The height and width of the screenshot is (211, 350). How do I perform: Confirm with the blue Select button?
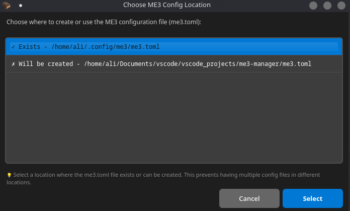[x=312, y=198]
